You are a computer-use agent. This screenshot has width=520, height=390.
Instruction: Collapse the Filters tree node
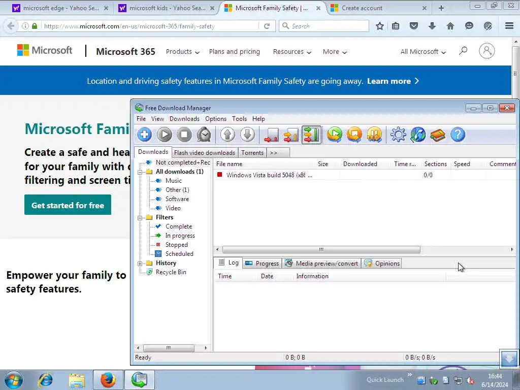point(140,218)
